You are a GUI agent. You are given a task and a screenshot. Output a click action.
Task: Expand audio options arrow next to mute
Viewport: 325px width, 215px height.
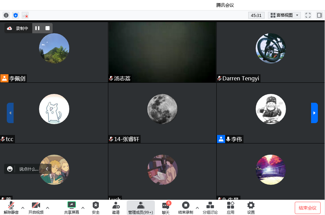23,208
